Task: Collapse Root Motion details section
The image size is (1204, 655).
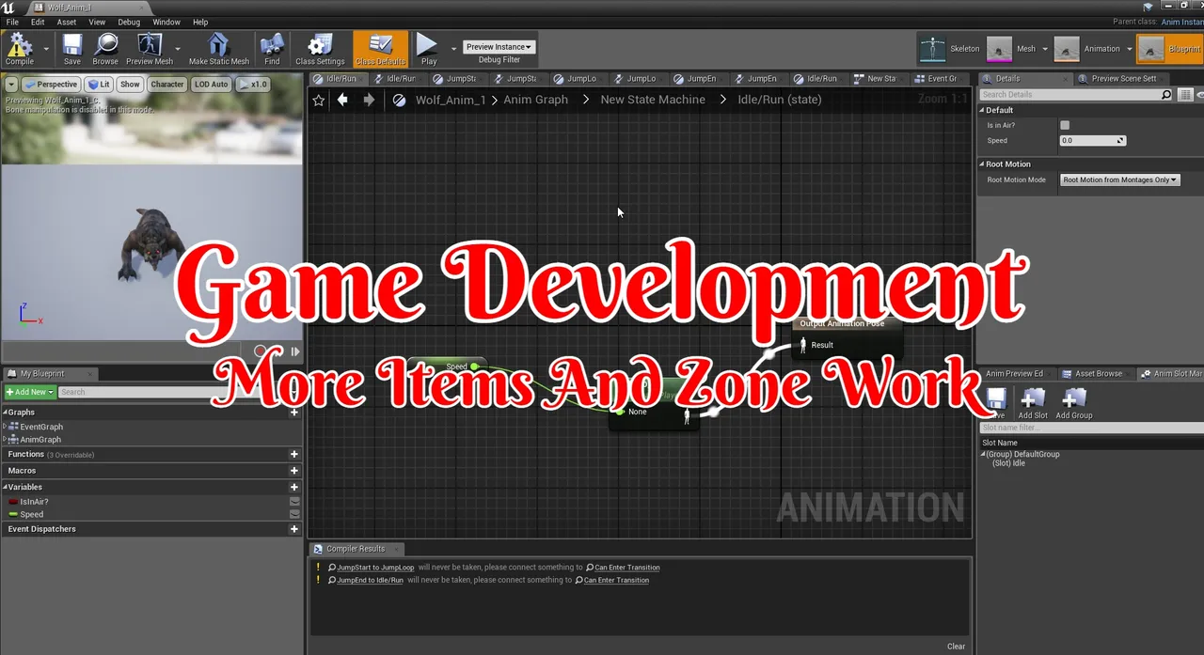Action: pos(982,164)
